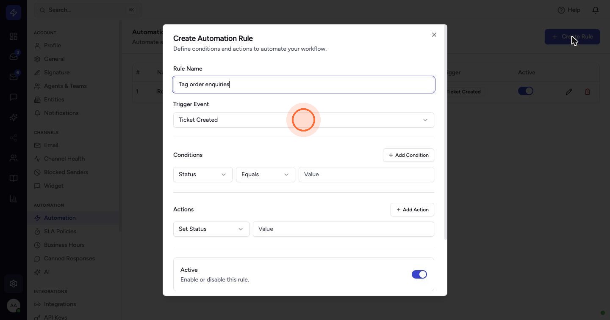Open the mail icon with badge 6

tap(14, 77)
